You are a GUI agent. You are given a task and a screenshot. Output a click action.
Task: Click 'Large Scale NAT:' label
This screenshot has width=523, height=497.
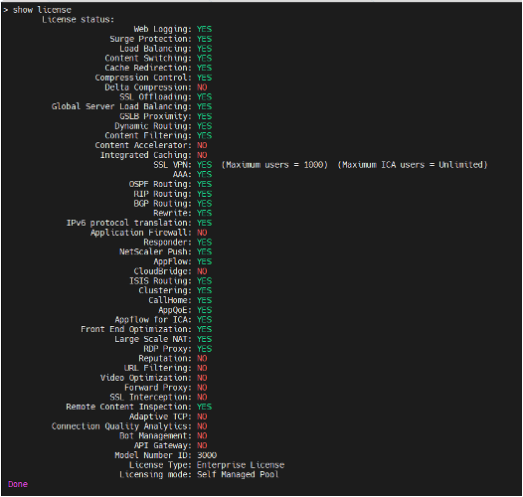[x=153, y=339]
